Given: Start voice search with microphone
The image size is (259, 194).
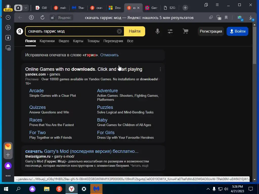Looking at the screenshot, I should 158,31.
